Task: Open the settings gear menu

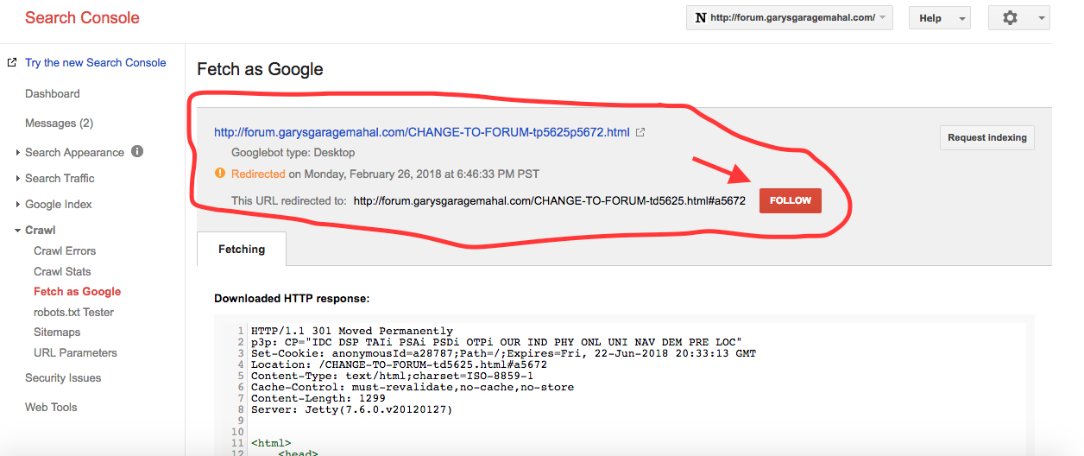Action: coord(1018,18)
